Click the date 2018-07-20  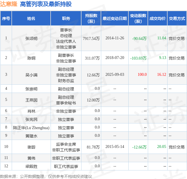coord(115,58)
